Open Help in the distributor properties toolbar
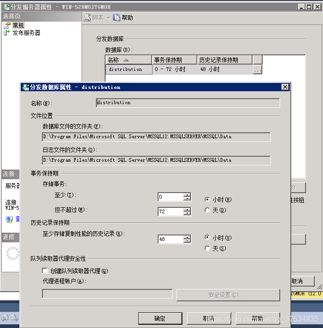 123,18
